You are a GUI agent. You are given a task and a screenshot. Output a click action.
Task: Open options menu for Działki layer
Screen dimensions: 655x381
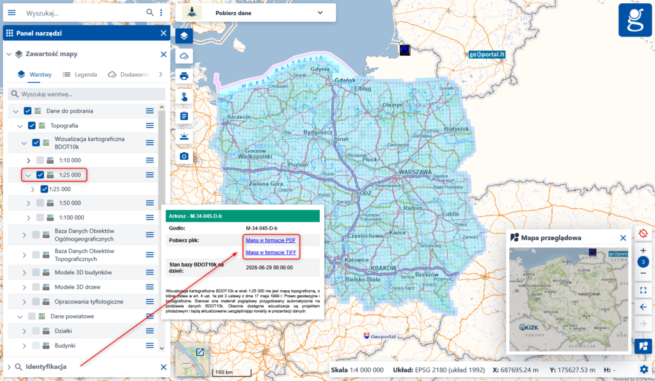(x=150, y=331)
